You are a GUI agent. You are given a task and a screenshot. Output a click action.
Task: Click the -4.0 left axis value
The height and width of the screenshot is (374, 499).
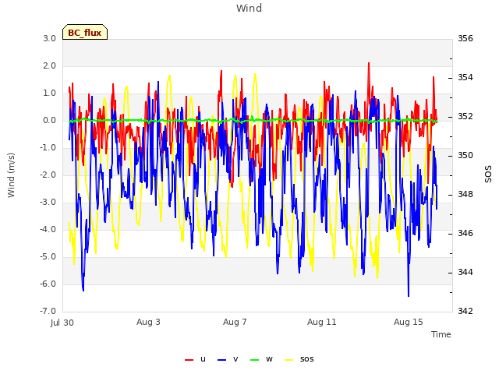(48, 230)
